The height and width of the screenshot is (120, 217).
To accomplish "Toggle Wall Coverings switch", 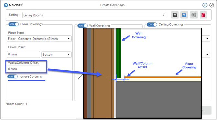I will click(83, 26).
